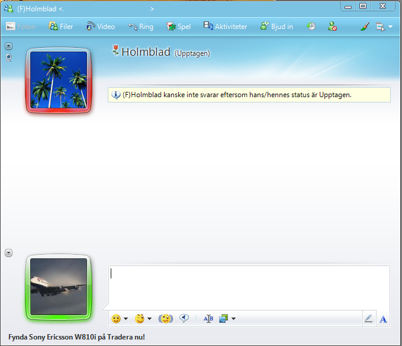The image size is (402, 346).
Task: Open the background dropdown arrow
Action: click(233, 319)
